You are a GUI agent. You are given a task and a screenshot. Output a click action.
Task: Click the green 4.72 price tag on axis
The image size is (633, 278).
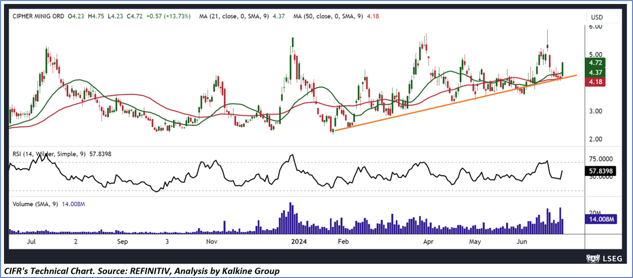(x=595, y=62)
